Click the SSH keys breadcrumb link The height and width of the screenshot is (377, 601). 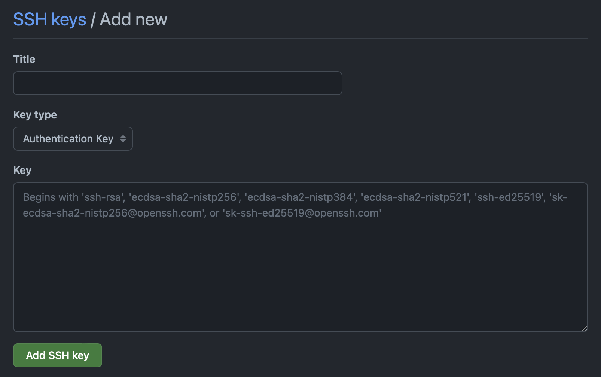pyautogui.click(x=49, y=19)
